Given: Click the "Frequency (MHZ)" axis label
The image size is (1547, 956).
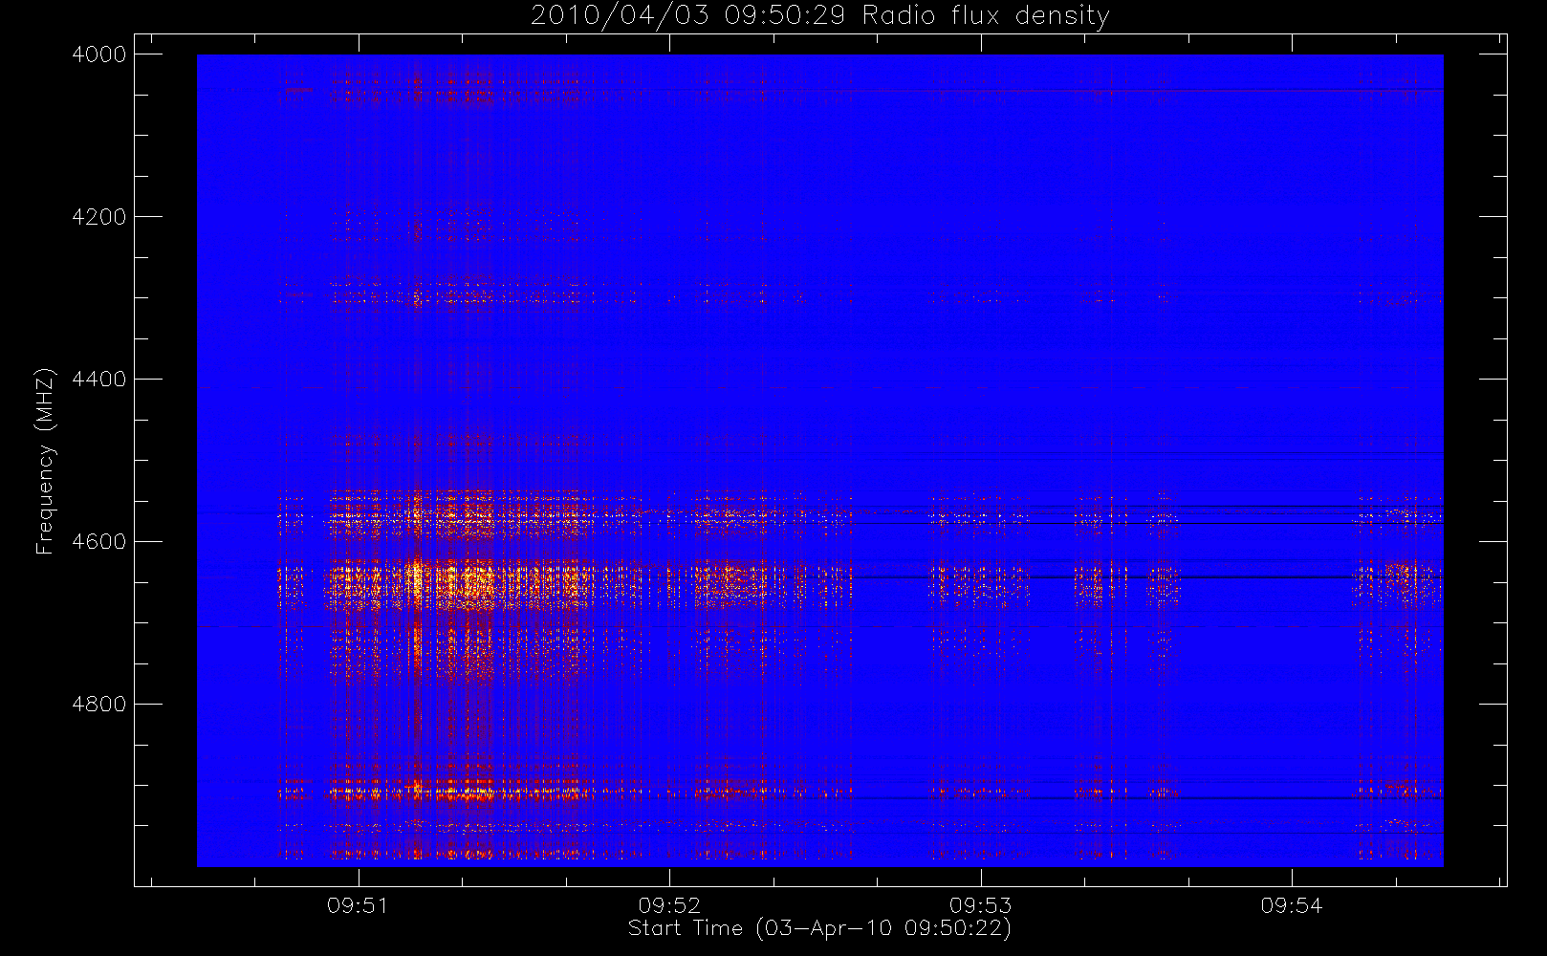Looking at the screenshot, I should (x=45, y=461).
